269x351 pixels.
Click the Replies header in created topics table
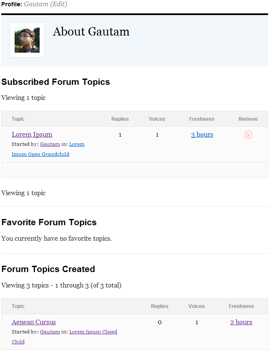tap(159, 306)
